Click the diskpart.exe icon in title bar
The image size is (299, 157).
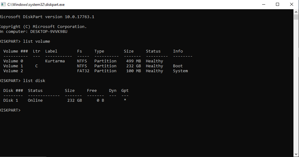[x=3, y=5]
